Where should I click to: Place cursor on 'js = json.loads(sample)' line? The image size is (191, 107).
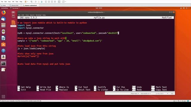tap(31, 48)
